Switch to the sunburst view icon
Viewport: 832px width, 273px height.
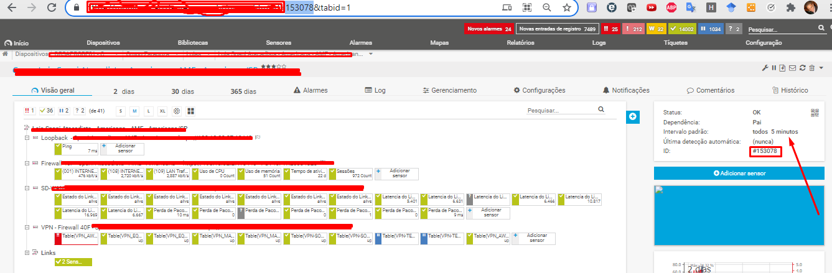tap(177, 111)
